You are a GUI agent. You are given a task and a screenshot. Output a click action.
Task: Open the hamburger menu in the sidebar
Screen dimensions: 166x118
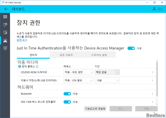(x=5, y=17)
